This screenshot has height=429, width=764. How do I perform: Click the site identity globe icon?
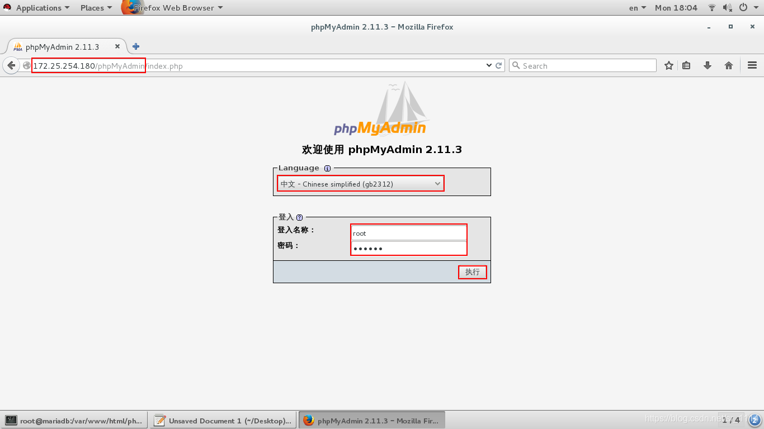(26, 65)
